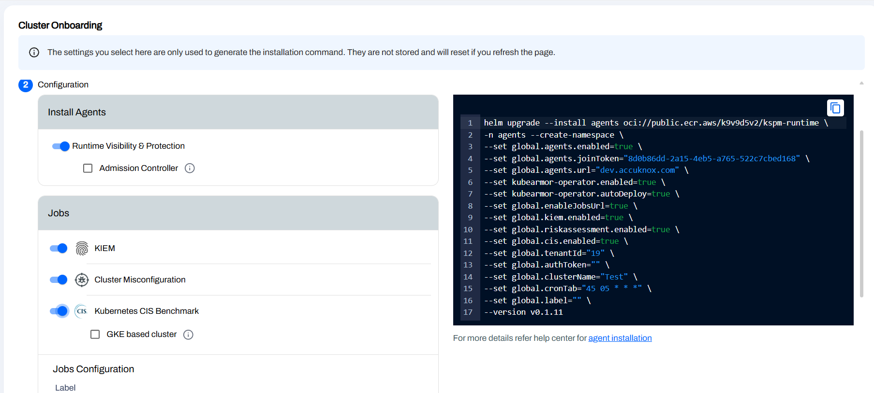Open the agent installation help link
This screenshot has height=393, width=874.
tap(620, 338)
